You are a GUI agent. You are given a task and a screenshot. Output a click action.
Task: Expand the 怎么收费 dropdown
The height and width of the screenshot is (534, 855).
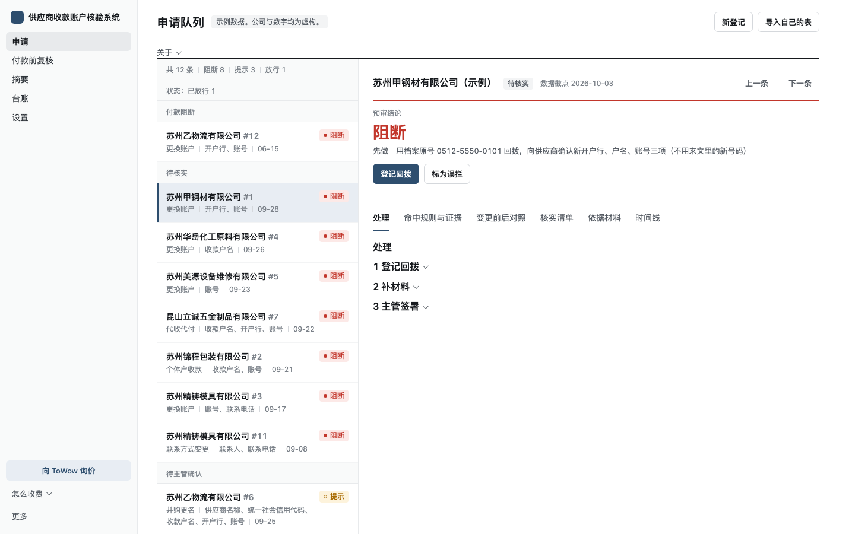(x=32, y=494)
